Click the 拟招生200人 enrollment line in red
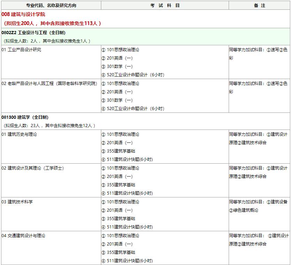The width and height of the screenshot is (292, 265). pos(52,23)
